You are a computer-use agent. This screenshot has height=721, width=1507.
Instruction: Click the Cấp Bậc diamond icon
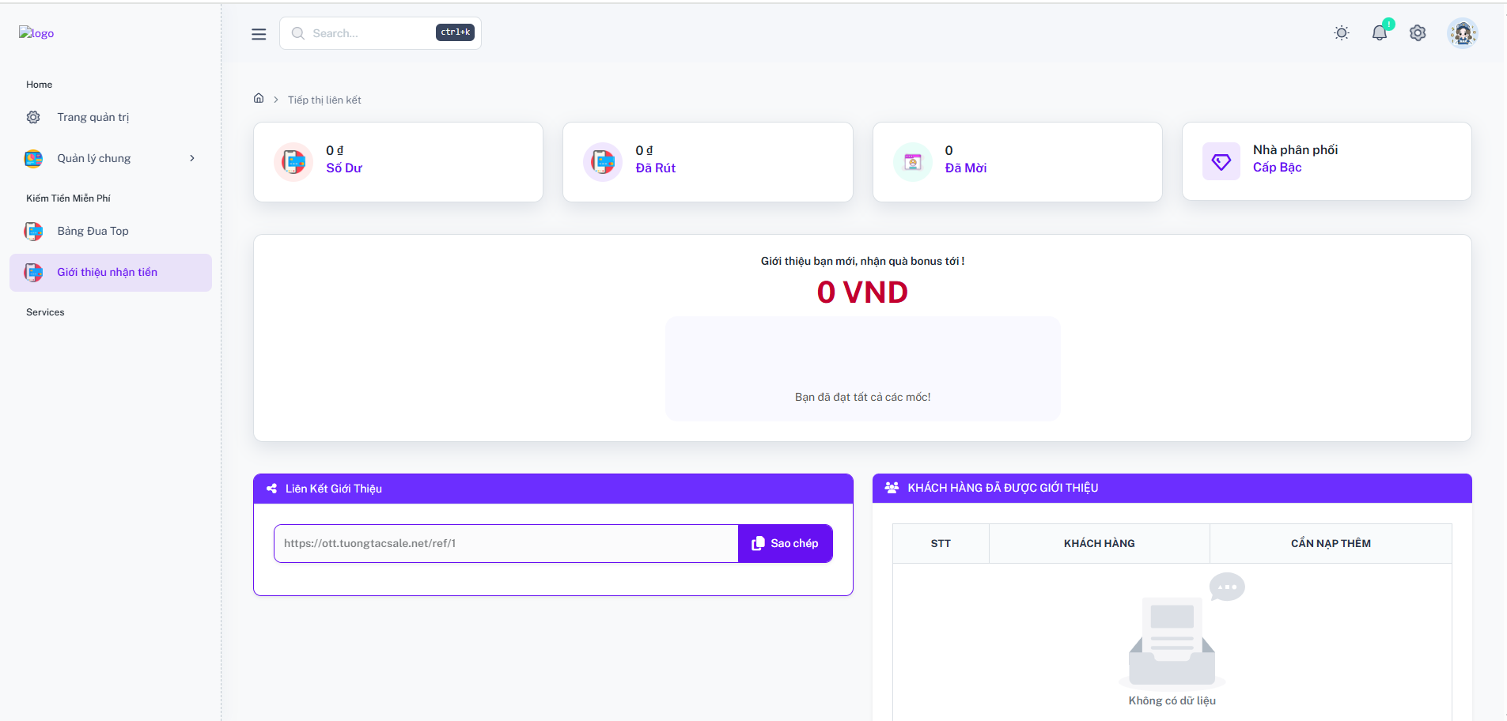[1221, 161]
